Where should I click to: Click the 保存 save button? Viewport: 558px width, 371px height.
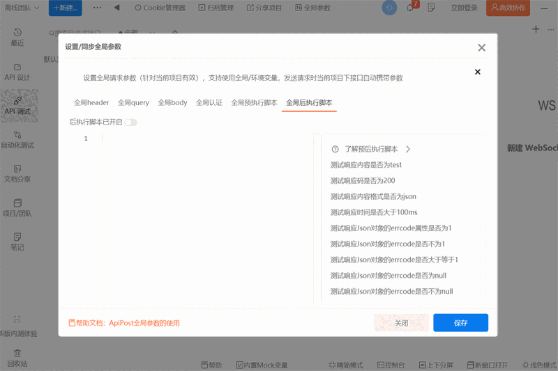(x=460, y=323)
